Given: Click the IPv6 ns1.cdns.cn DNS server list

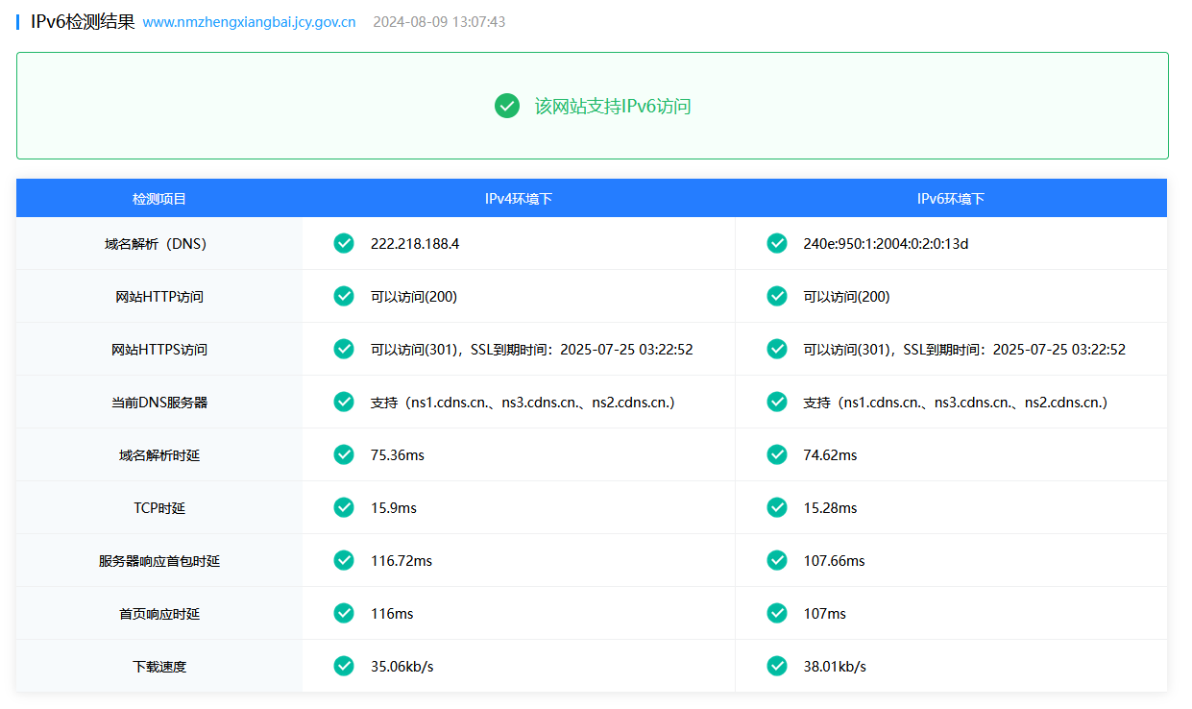Looking at the screenshot, I should [956, 403].
